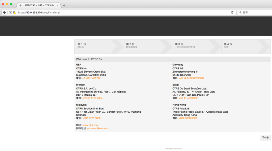Image resolution: width=272 pixels, height=151 pixels.
Task: Click the OTRS Asia Ltd. company name
Action: pos(181,109)
